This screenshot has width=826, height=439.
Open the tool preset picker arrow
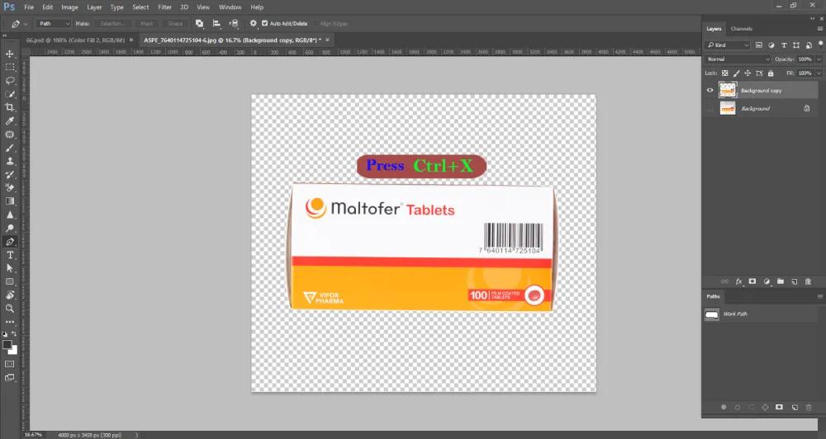(26, 24)
